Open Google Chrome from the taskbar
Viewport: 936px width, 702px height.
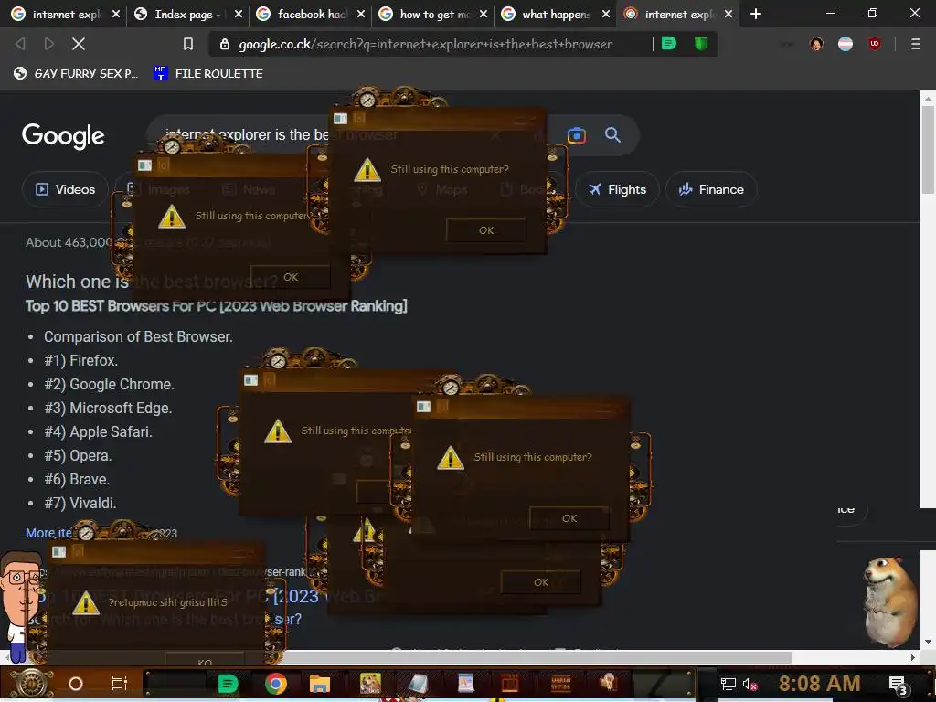pos(275,684)
